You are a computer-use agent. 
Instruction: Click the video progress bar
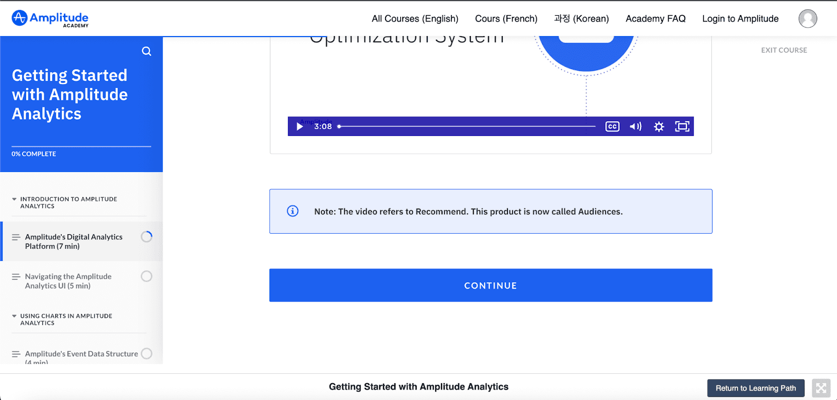point(467,127)
